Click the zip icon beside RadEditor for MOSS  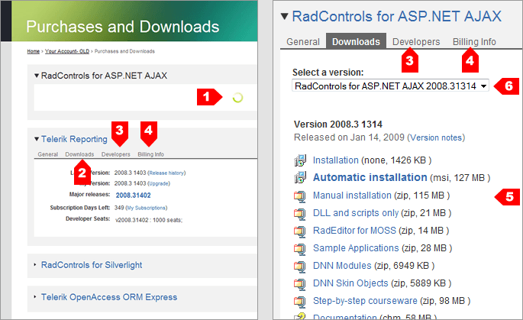click(x=299, y=231)
